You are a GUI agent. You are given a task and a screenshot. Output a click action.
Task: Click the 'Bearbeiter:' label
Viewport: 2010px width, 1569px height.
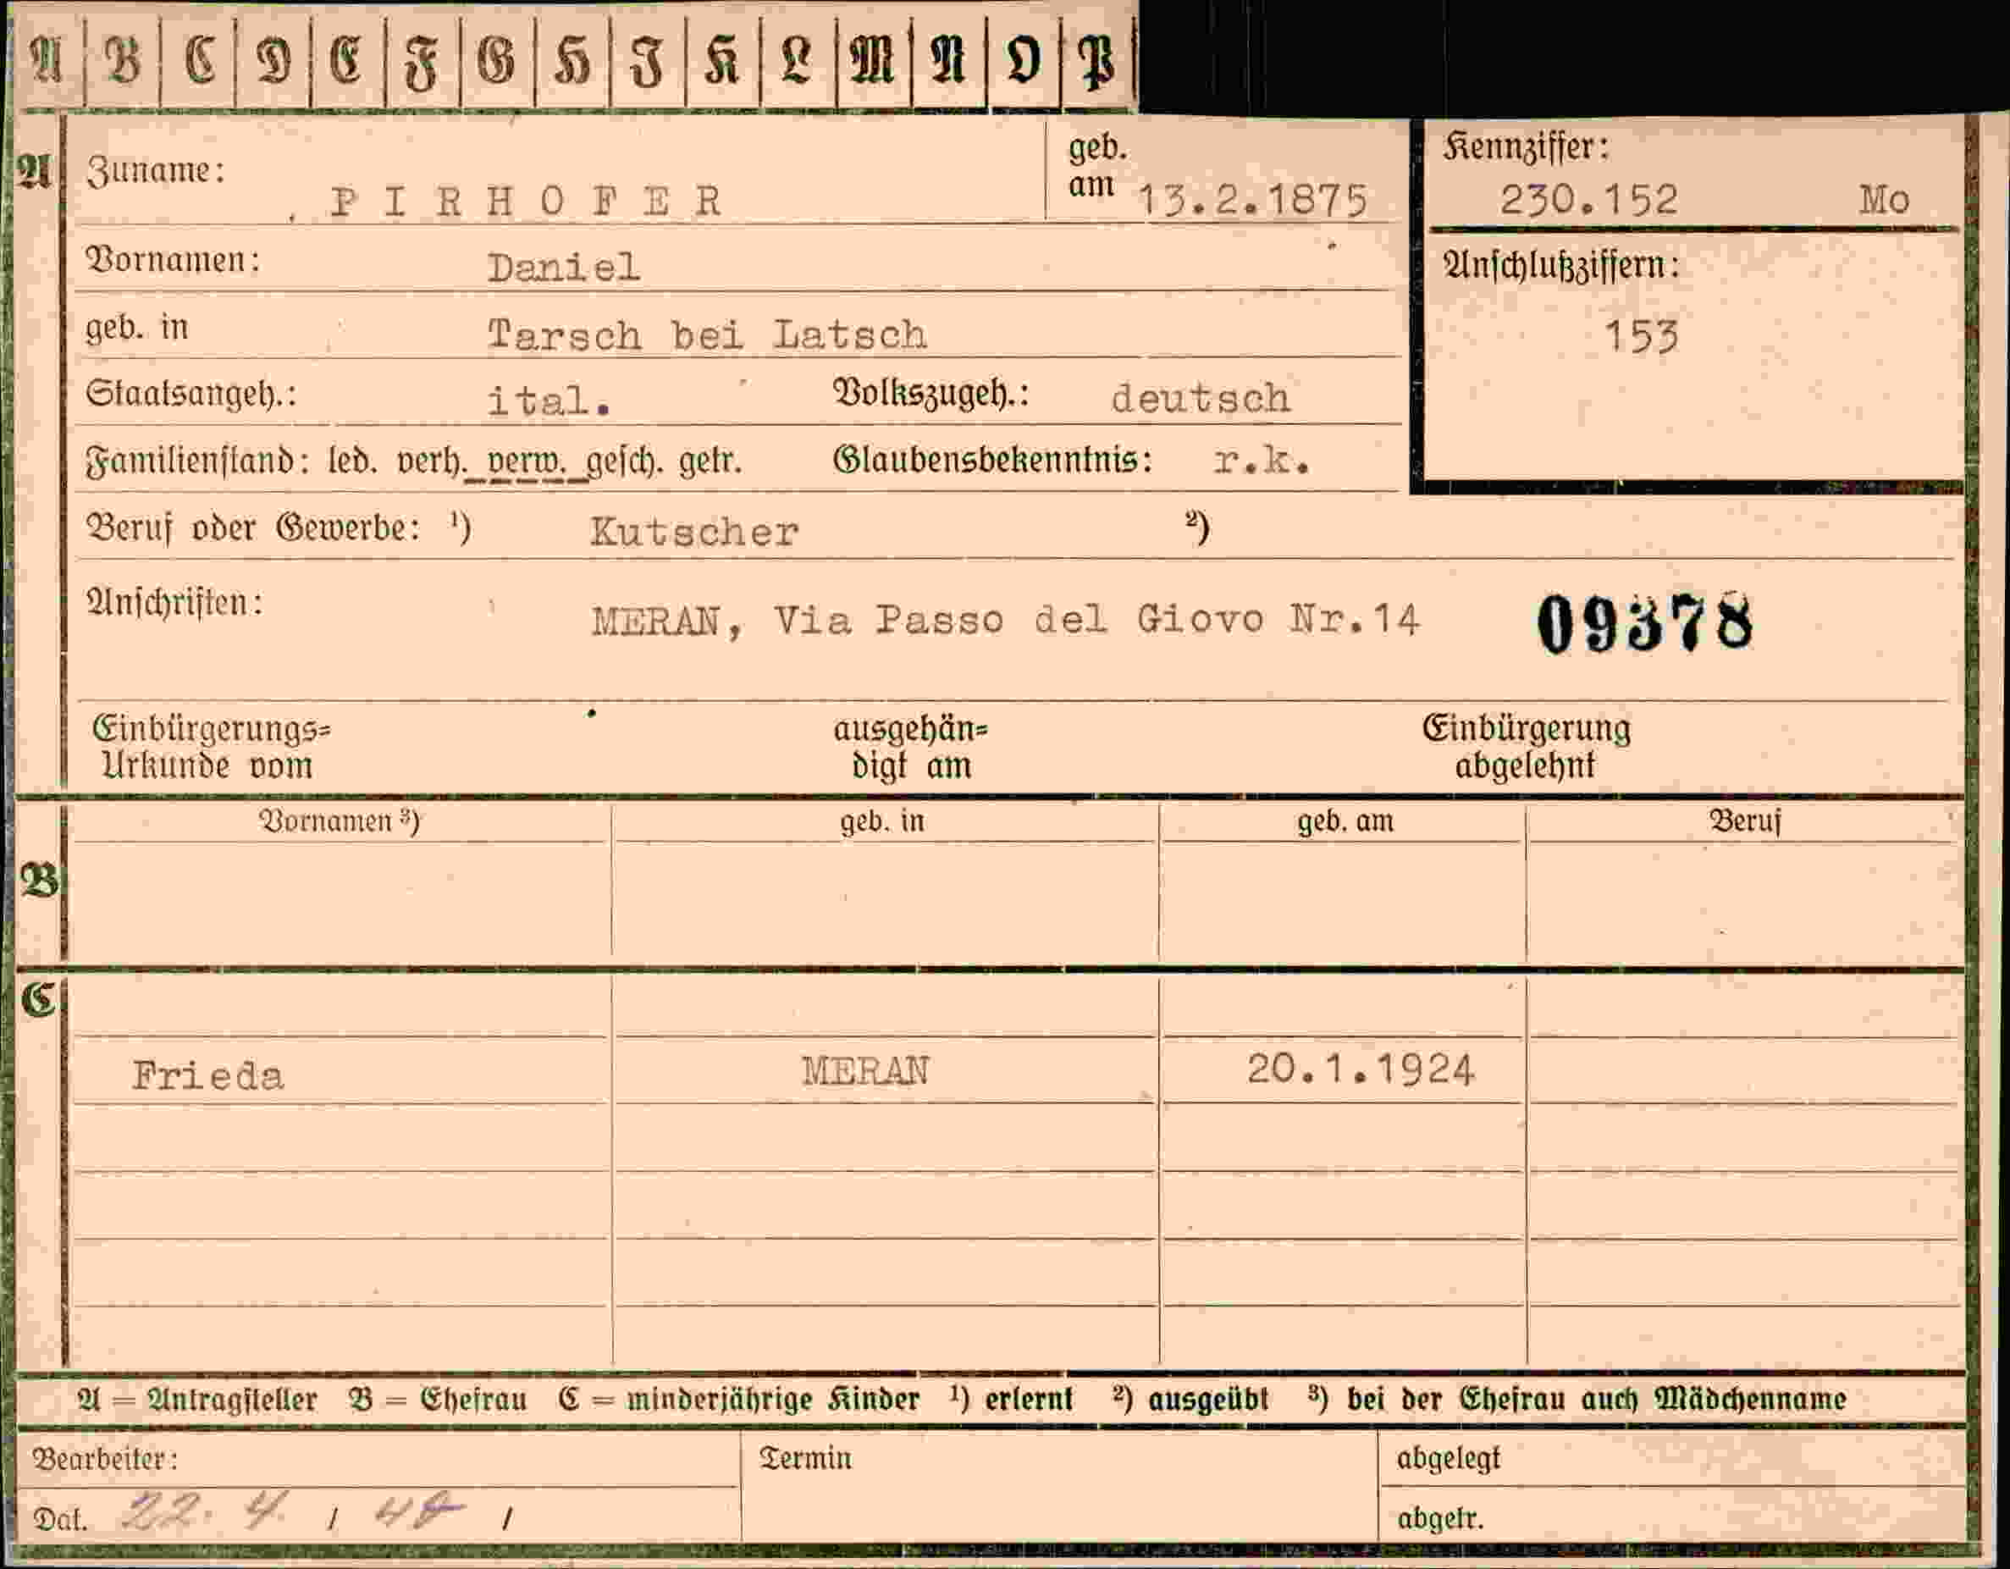tap(105, 1460)
